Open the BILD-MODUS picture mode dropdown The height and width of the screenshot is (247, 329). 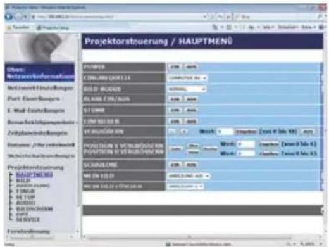point(187,89)
